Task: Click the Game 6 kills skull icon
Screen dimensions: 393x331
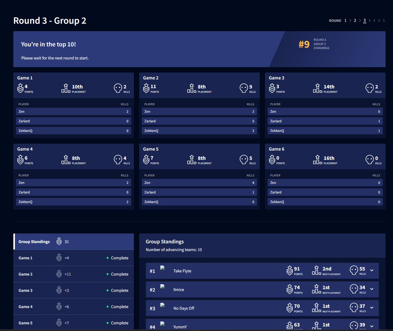Action: click(369, 159)
